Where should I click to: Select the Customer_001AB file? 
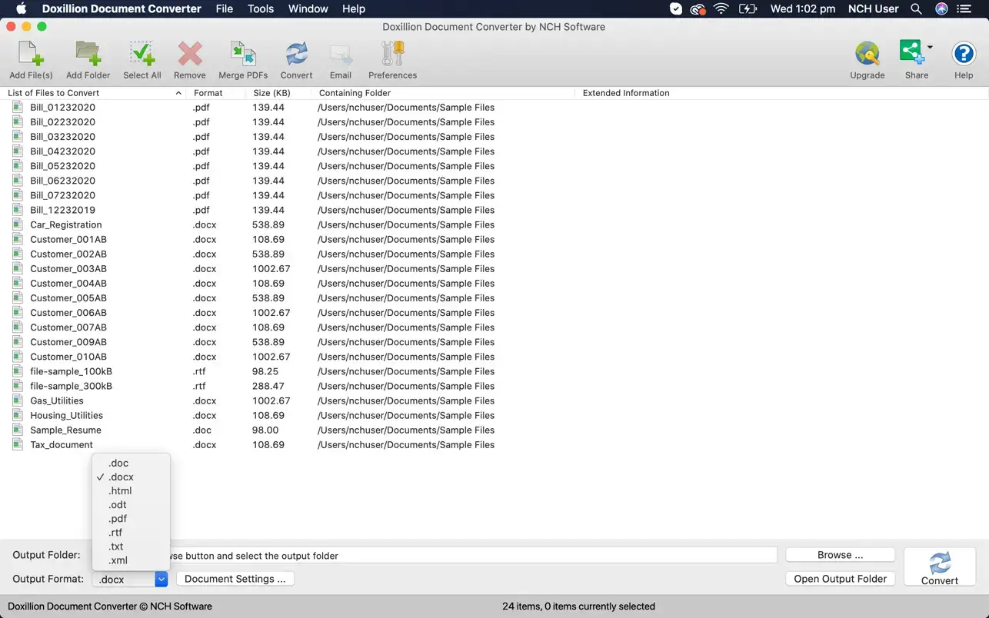pyautogui.click(x=68, y=239)
